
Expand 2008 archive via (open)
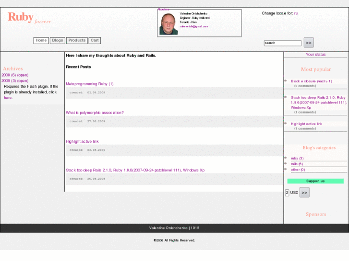23,75
